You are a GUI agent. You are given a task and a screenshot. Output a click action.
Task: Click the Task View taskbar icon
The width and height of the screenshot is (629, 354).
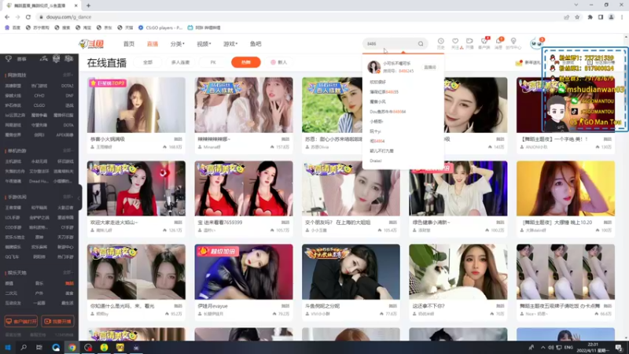click(x=39, y=347)
